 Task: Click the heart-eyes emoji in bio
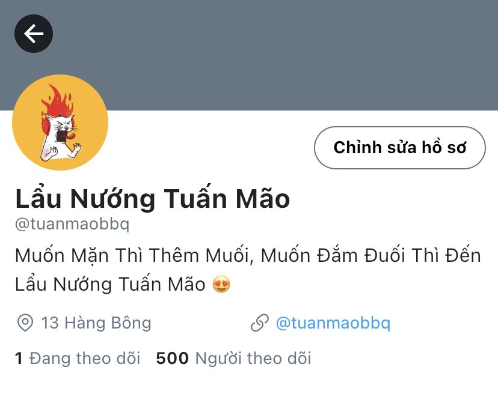(x=221, y=284)
